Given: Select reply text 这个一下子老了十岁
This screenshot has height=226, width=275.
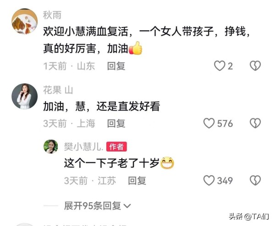Looking at the screenshot, I should [x=111, y=163].
